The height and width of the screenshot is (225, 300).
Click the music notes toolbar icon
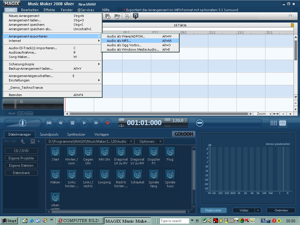(127, 16)
